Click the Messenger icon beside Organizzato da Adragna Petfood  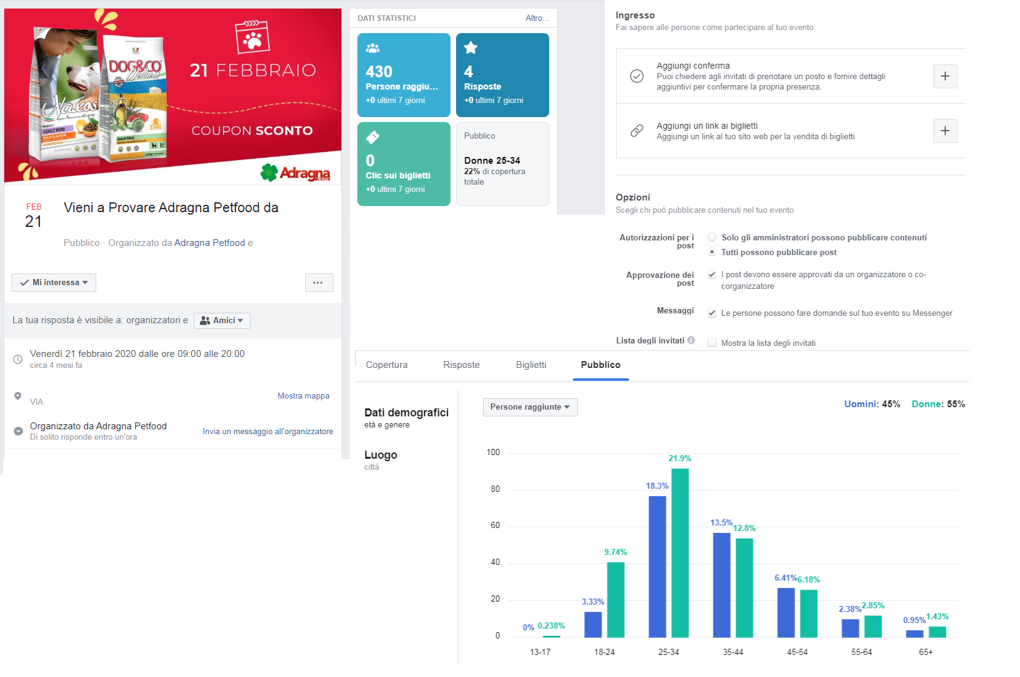18,431
